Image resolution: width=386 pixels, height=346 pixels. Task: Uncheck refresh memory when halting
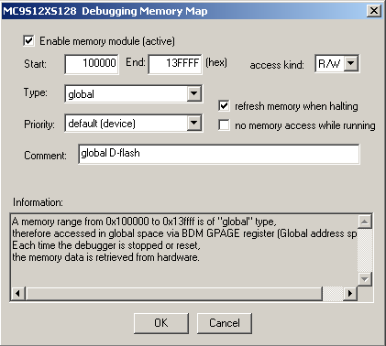[224, 106]
